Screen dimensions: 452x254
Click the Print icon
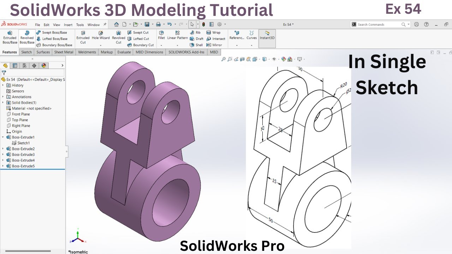[x=158, y=24]
